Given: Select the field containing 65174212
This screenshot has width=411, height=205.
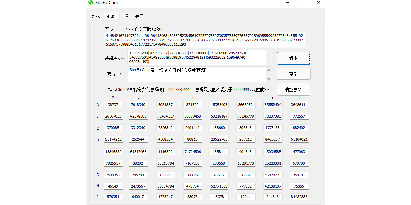Looking at the screenshot, I should coord(113,139).
